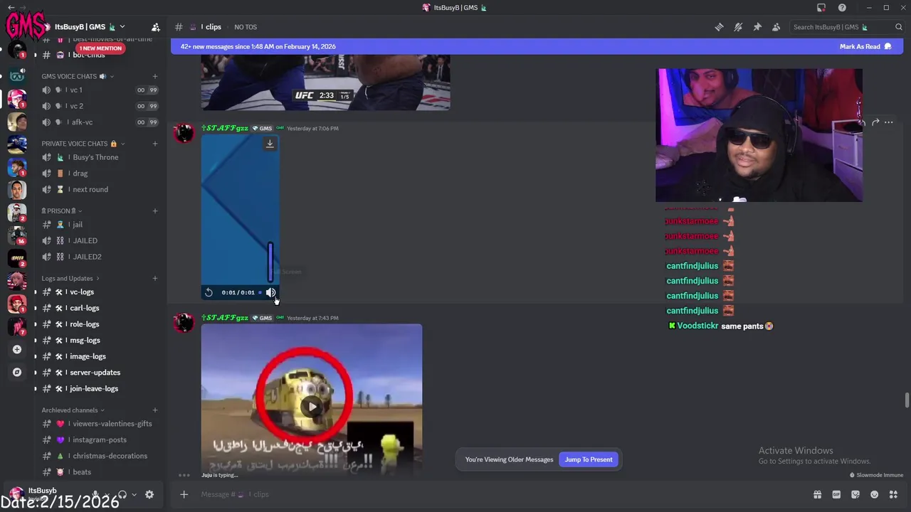Play the yellow train video
The width and height of the screenshot is (911, 512).
312,407
